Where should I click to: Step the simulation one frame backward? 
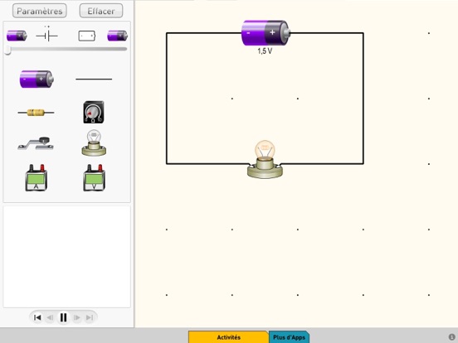[50, 317]
